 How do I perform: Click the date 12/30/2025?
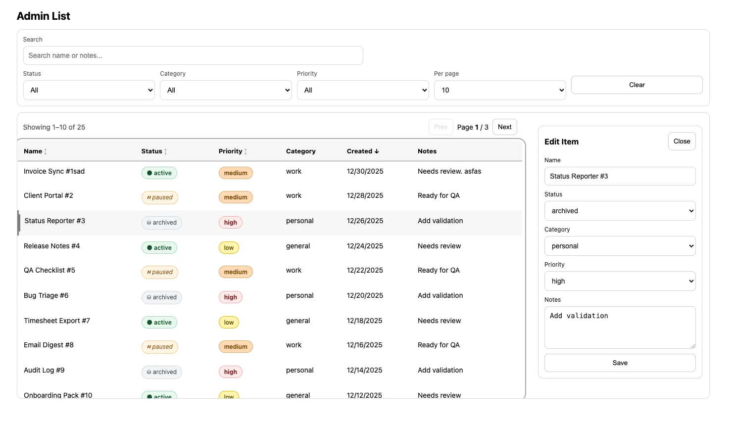(365, 171)
